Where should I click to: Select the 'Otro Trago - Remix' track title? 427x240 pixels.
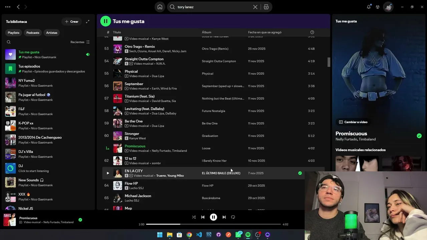(x=140, y=47)
